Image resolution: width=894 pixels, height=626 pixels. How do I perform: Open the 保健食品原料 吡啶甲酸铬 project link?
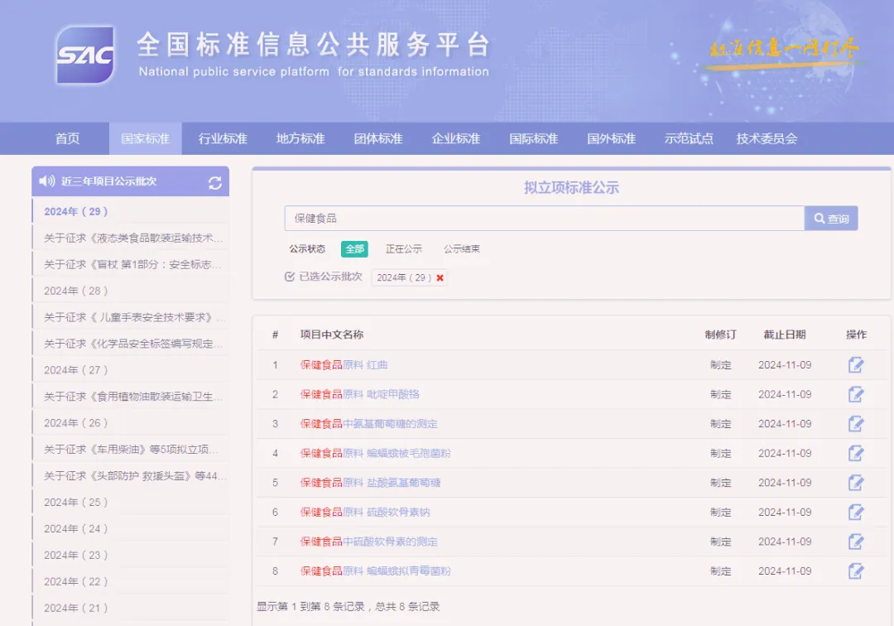pos(360,394)
